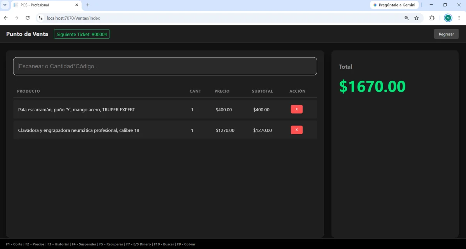View site information icon in address bar
This screenshot has width=466, height=249.
40,18
